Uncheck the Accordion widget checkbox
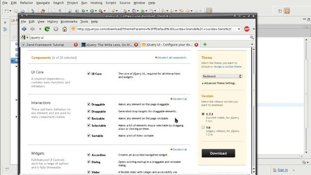Image resolution: width=311 pixels, height=175 pixels. (88, 155)
